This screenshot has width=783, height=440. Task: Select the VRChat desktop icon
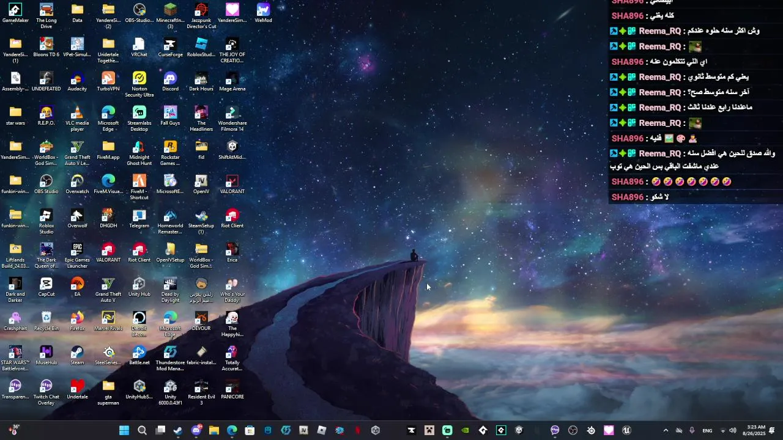pyautogui.click(x=139, y=48)
